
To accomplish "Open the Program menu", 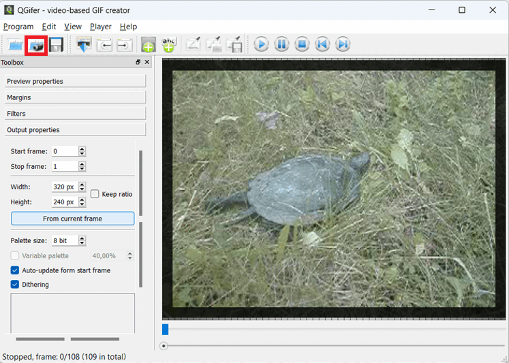I will 18,27.
